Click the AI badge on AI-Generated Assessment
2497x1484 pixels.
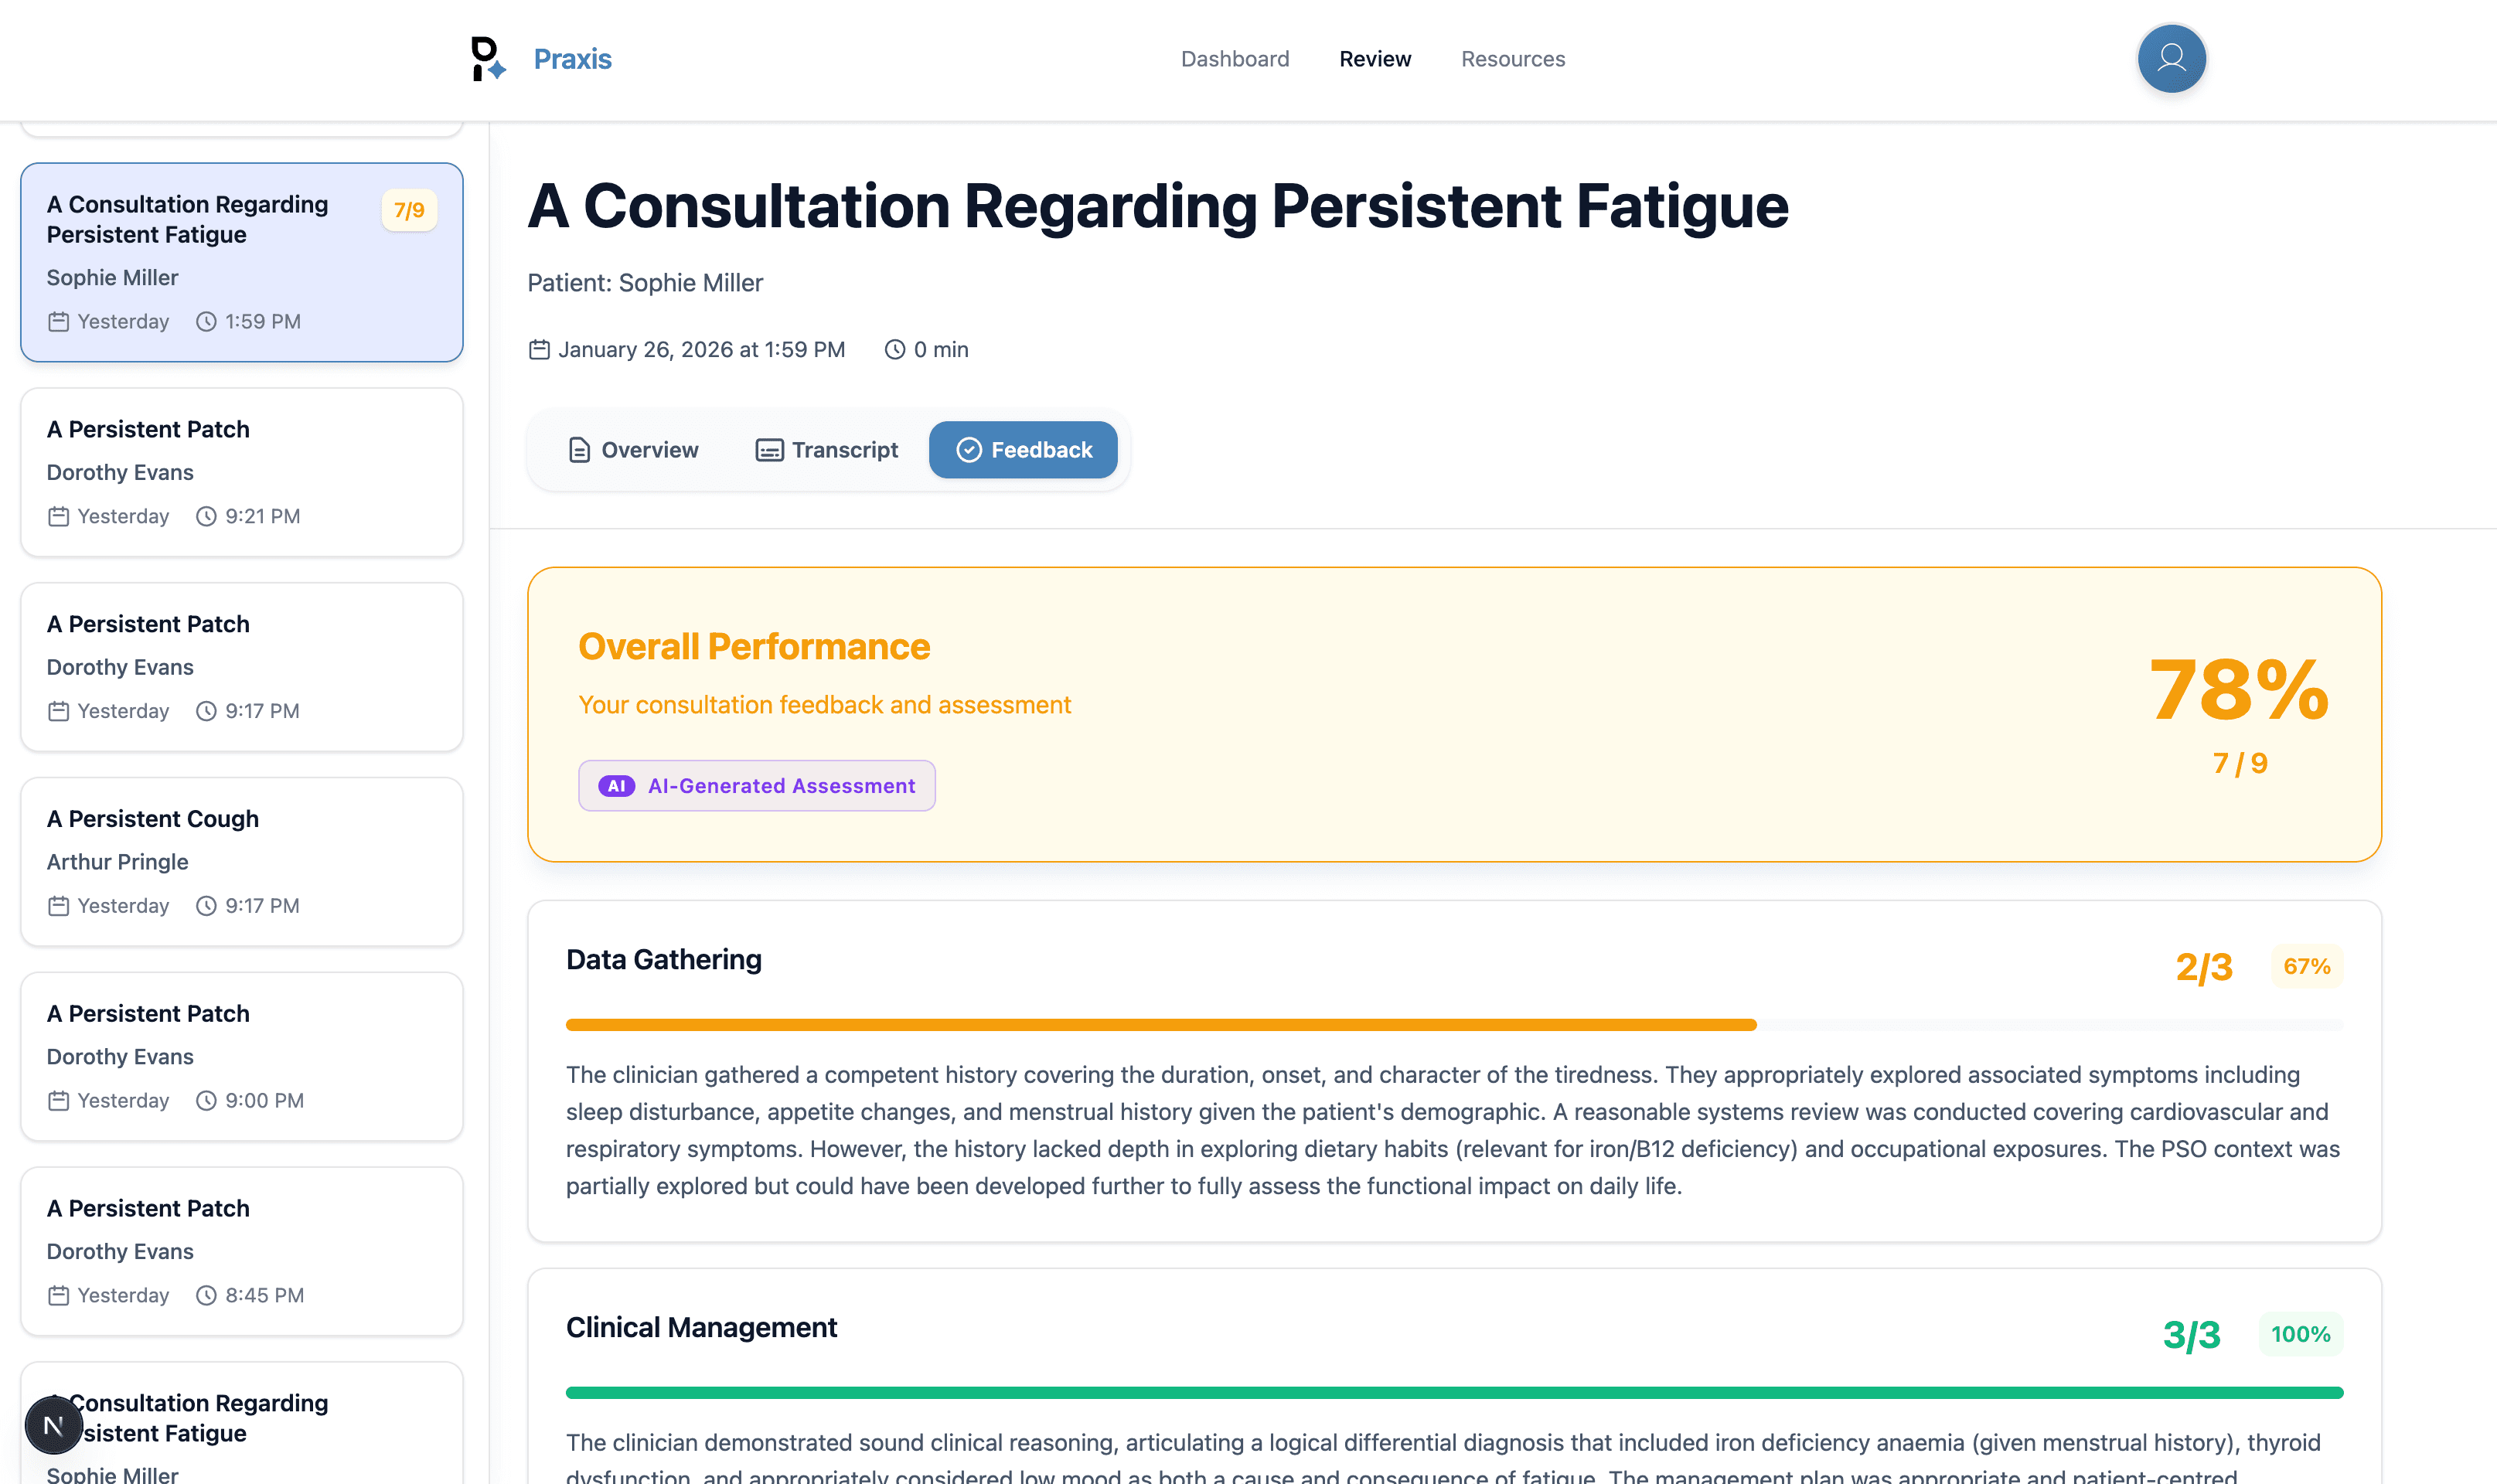tap(617, 786)
